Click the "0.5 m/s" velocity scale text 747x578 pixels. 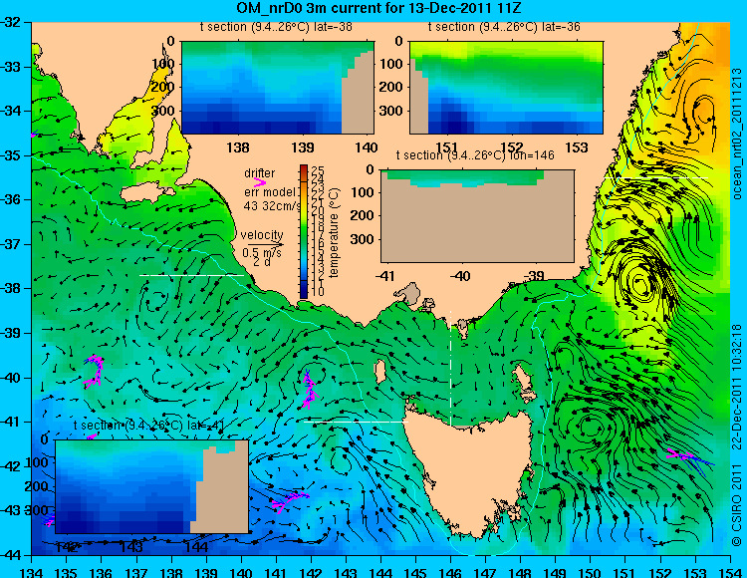262,253
